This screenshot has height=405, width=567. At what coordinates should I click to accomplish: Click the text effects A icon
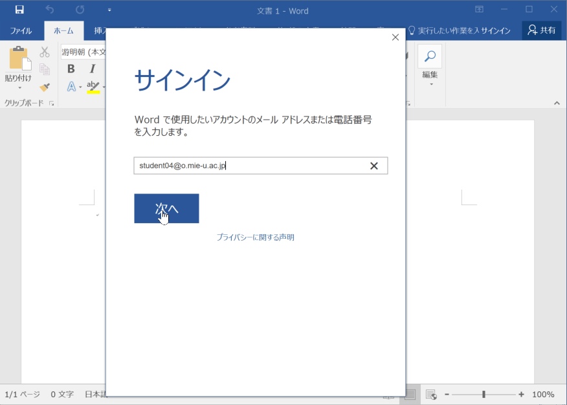[72, 87]
